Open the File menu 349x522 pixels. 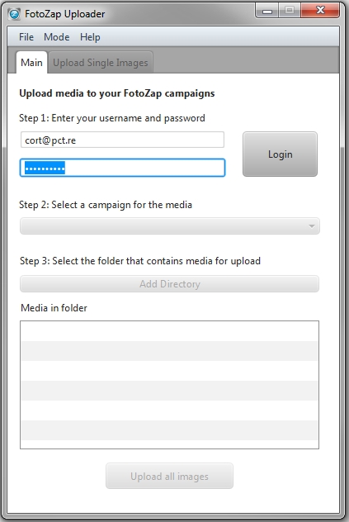(x=26, y=37)
